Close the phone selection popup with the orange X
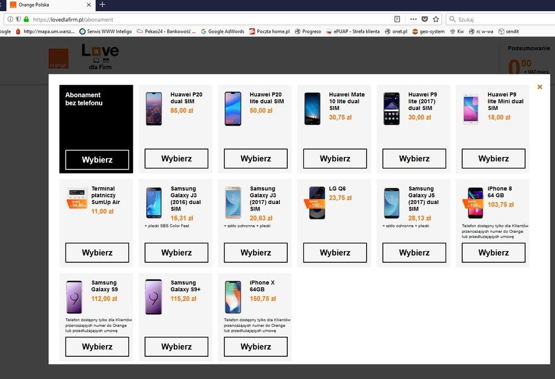Viewport: 555px width, 379px height. point(539,87)
